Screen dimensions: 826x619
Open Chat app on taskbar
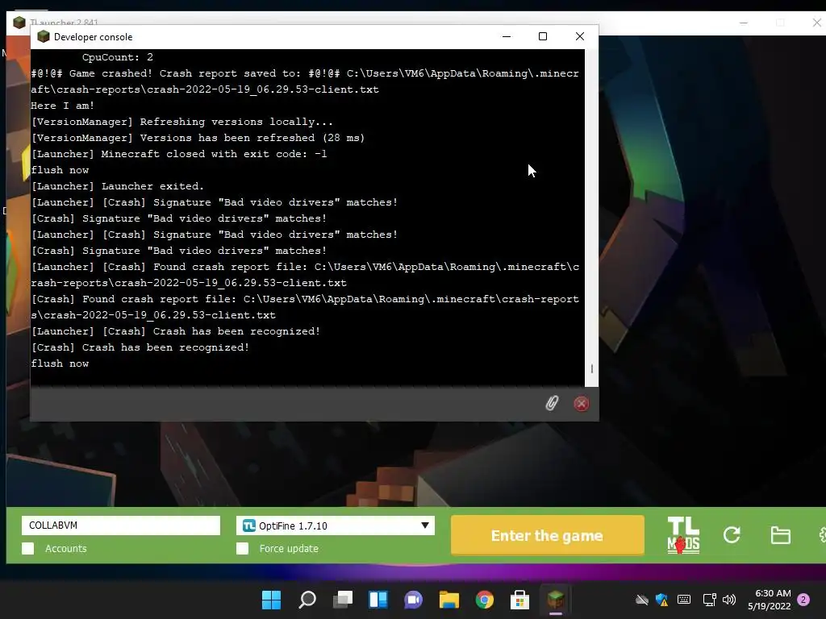tap(414, 600)
